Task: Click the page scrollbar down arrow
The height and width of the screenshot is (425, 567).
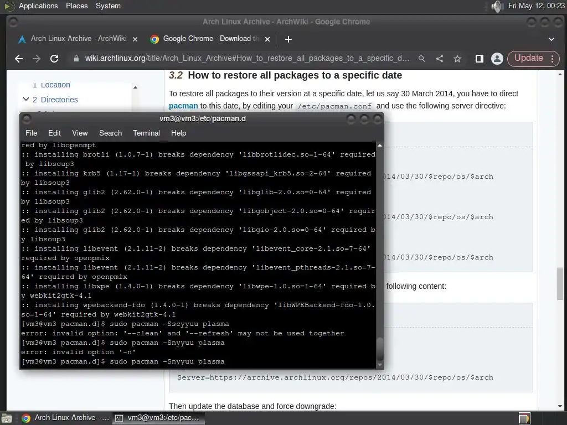Action: coord(560,406)
